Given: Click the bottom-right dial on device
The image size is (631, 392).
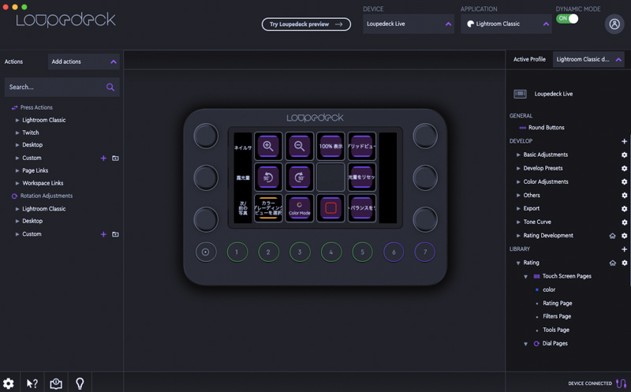Looking at the screenshot, I should [x=425, y=220].
